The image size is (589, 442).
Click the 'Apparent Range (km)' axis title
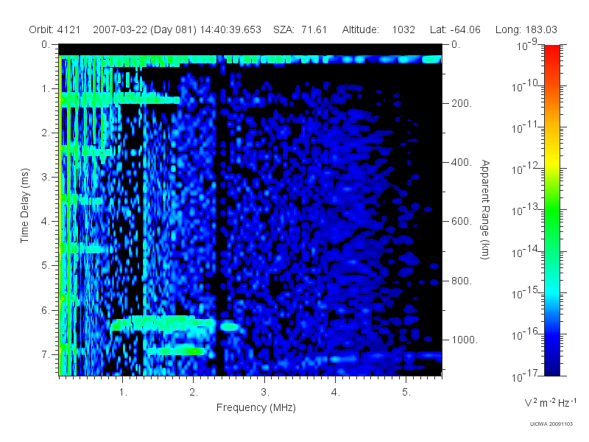point(485,210)
